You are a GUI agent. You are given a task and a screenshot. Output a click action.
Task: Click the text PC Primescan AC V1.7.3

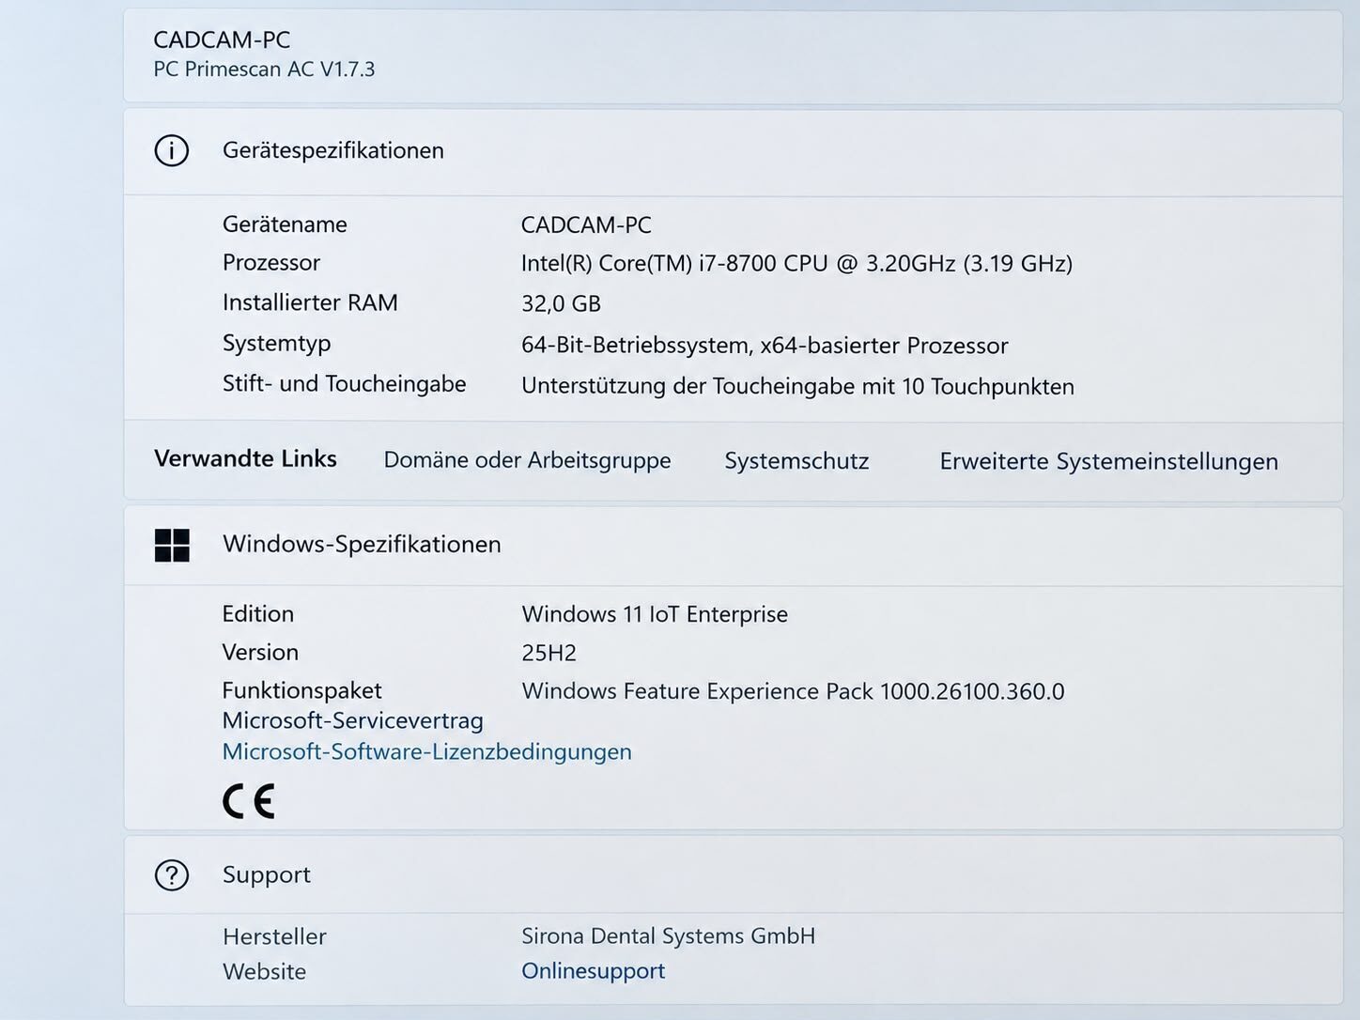(264, 69)
